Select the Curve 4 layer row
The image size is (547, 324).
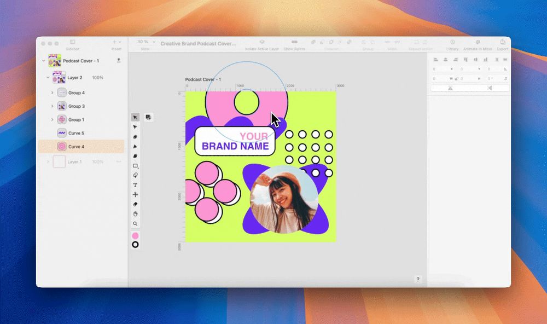[81, 147]
